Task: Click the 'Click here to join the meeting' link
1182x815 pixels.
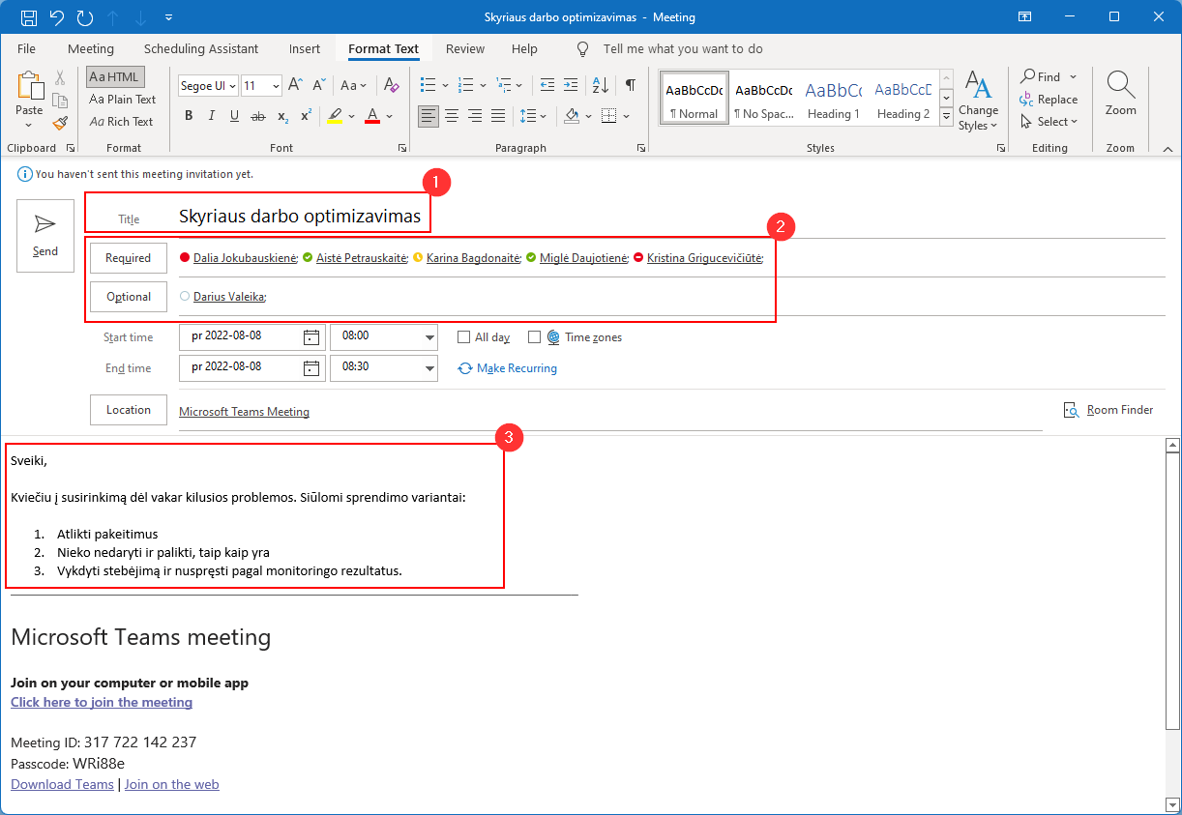Action: pyautogui.click(x=102, y=703)
